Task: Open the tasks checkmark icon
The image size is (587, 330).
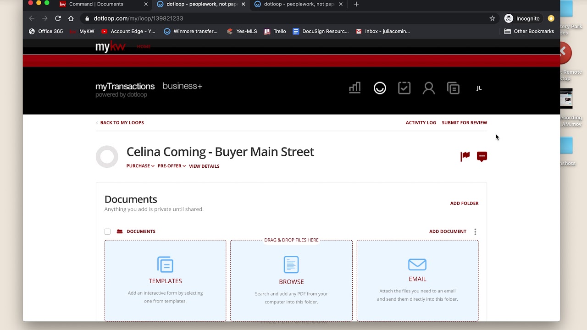Action: [x=404, y=88]
